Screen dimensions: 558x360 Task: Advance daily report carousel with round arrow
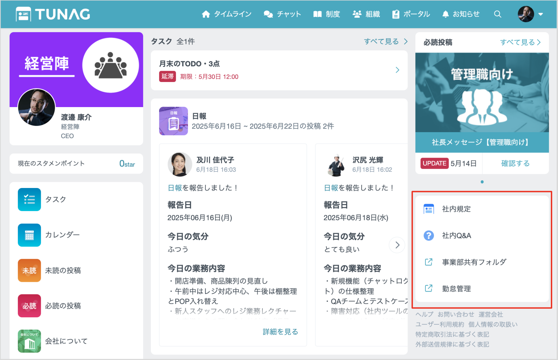click(397, 245)
